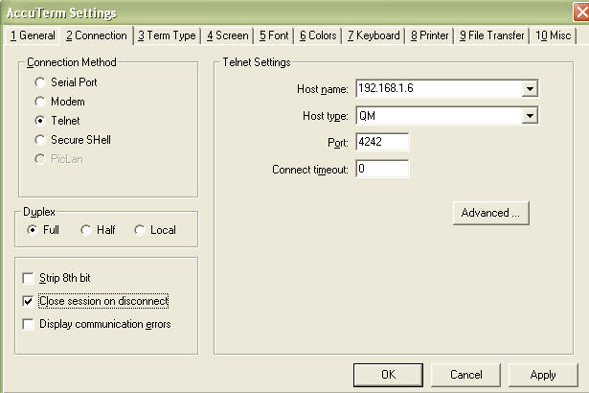Open Advanced Telnet settings
This screenshot has width=589, height=393.
(490, 213)
